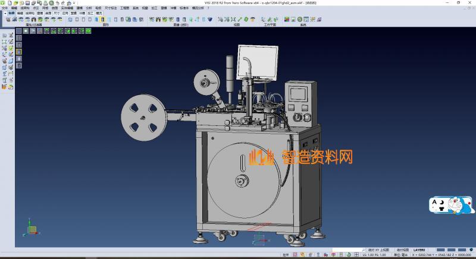This screenshot has width=476, height=259.
Task: Open the 尺寸标注 menu
Action: click(111, 8)
